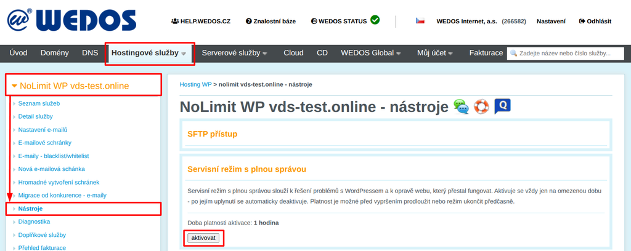Expand Serverové služby dropdown menu
Viewport: 631px width, 251px height.
pyautogui.click(x=235, y=53)
